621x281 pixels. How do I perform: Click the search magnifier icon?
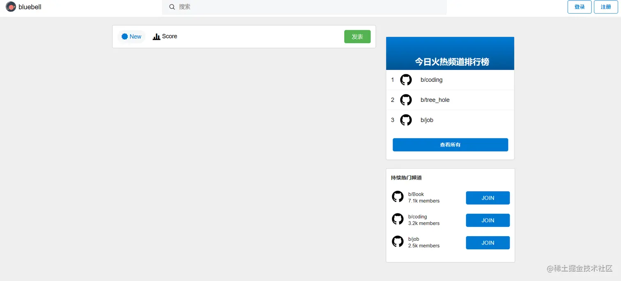click(x=172, y=7)
